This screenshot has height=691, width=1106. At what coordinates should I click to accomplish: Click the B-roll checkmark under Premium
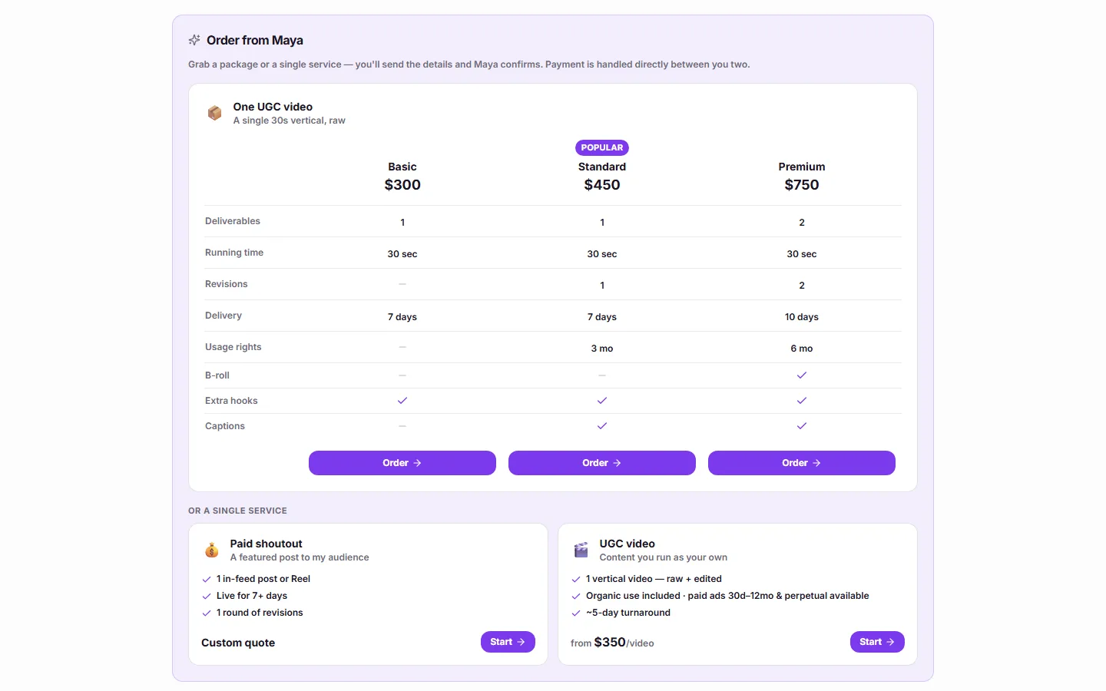tap(802, 375)
